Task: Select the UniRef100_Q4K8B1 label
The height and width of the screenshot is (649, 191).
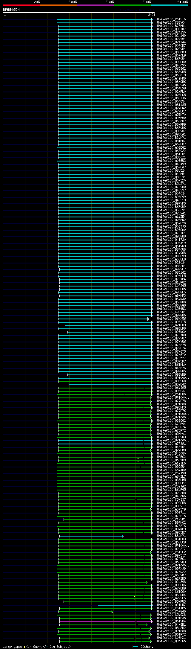Action: [x=171, y=625]
